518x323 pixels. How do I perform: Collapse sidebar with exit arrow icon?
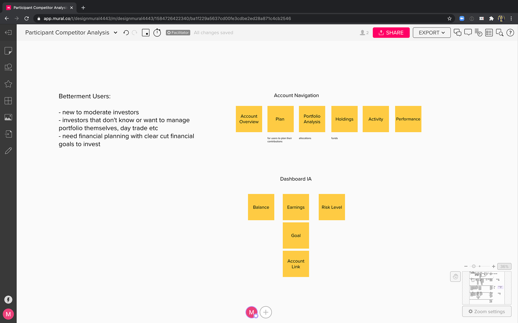[x=8, y=33]
